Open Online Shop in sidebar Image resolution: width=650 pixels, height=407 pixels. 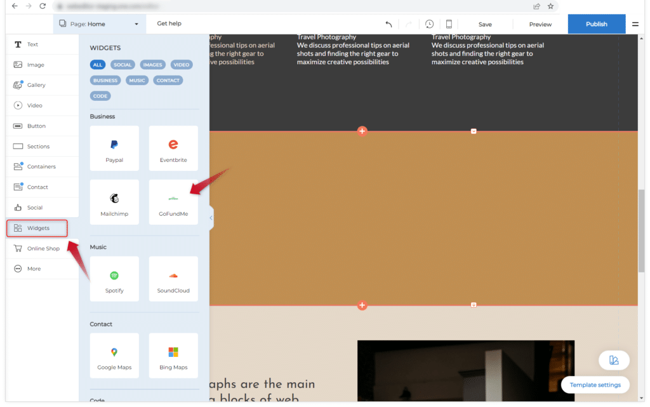[x=43, y=248]
